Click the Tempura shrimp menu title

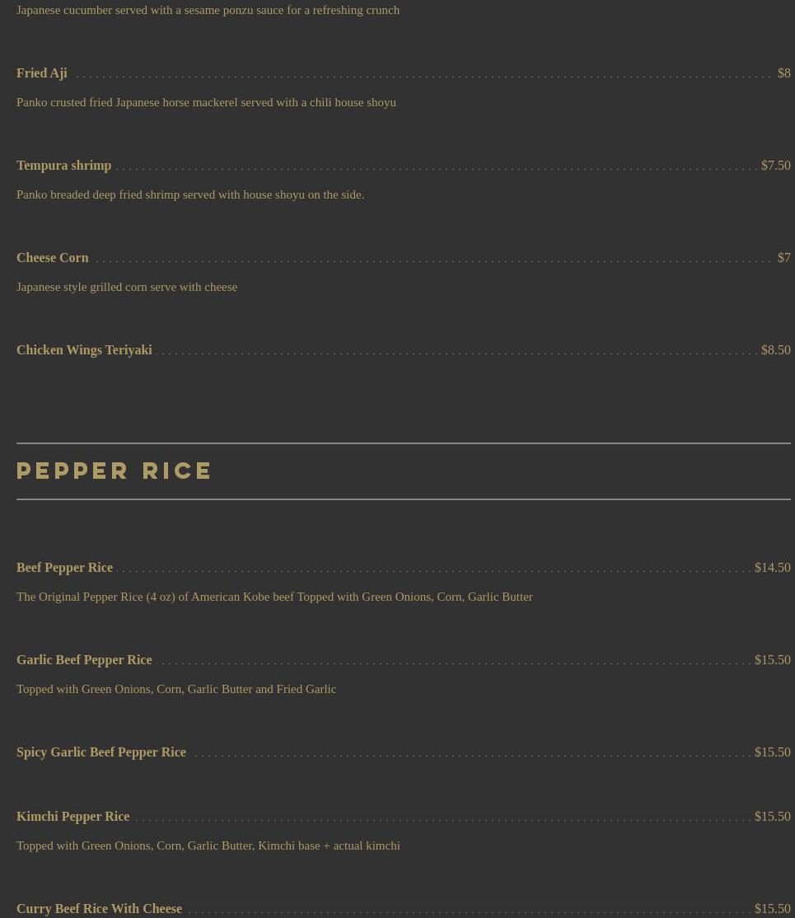pos(63,166)
